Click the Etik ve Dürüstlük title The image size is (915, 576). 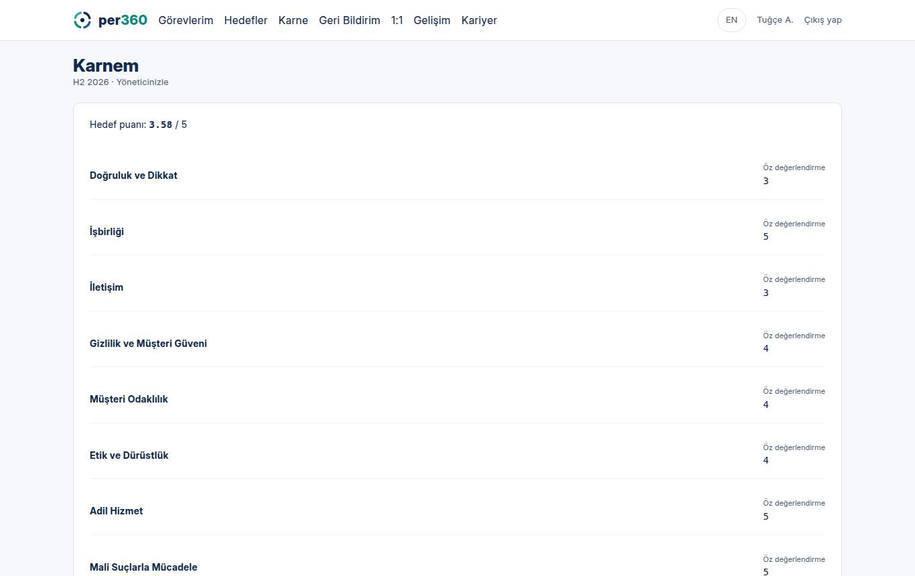pyautogui.click(x=129, y=455)
